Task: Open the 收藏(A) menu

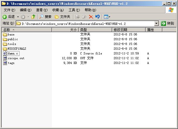Action: point(58,10)
